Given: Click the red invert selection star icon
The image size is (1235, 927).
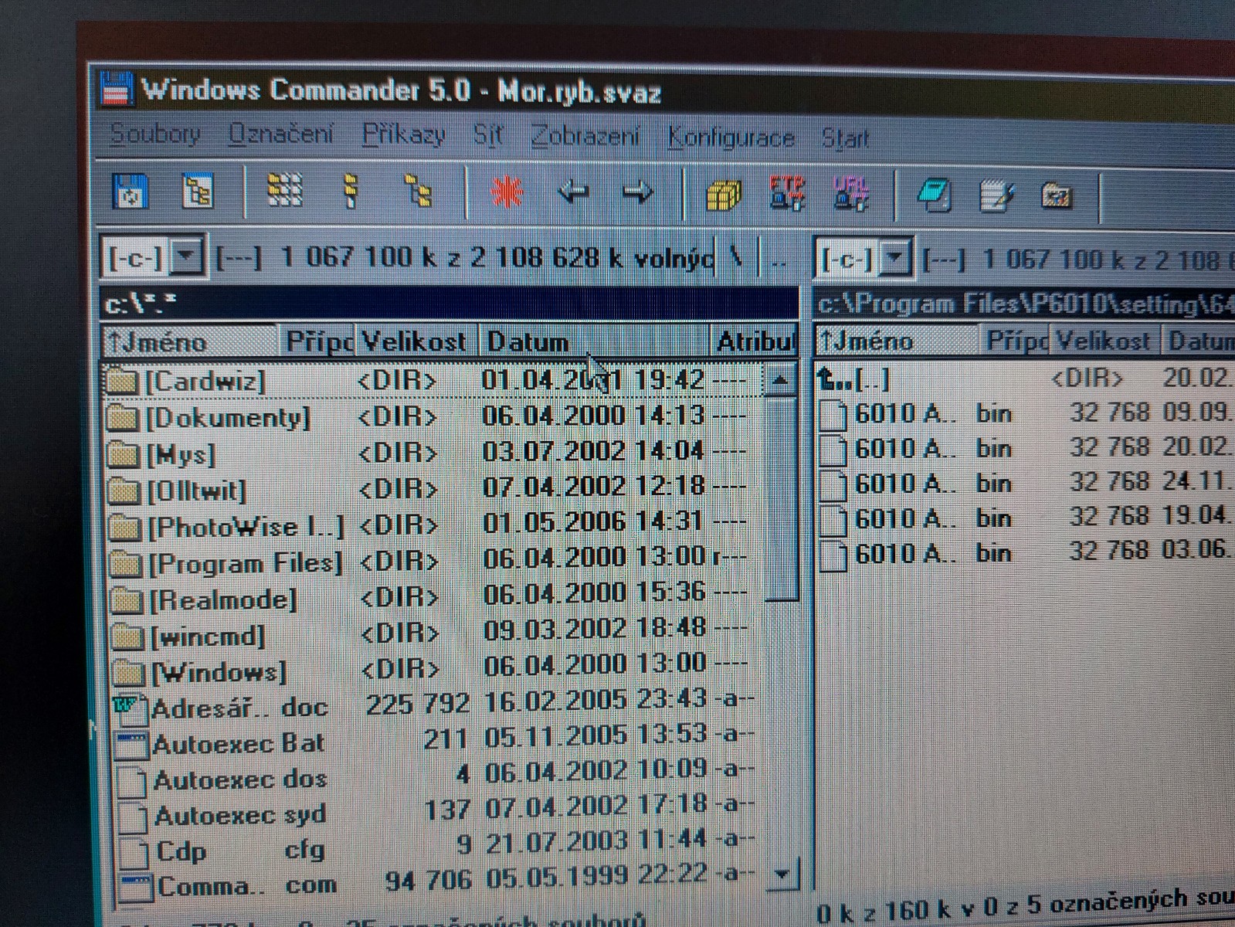Looking at the screenshot, I should click(507, 192).
